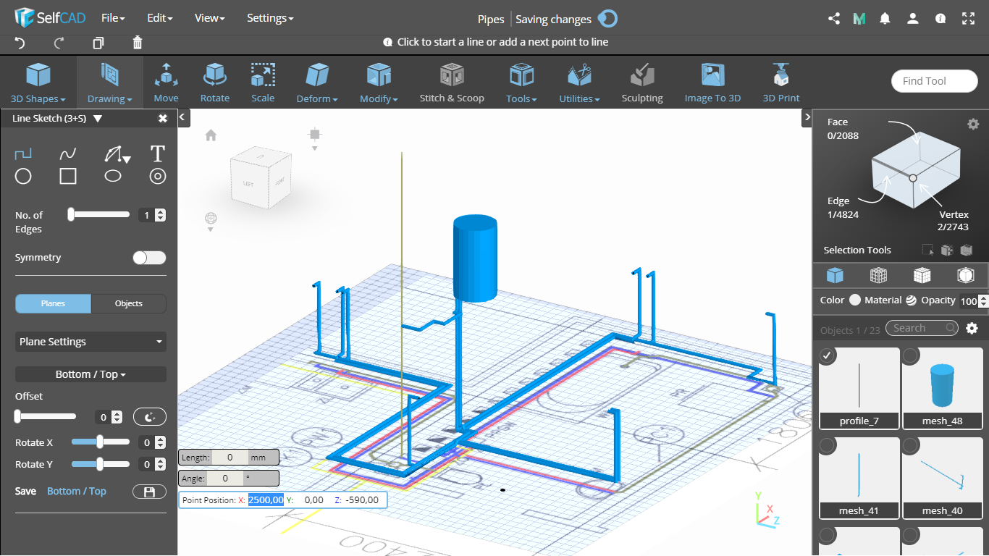Select the ellipse sketch tool

(x=113, y=176)
